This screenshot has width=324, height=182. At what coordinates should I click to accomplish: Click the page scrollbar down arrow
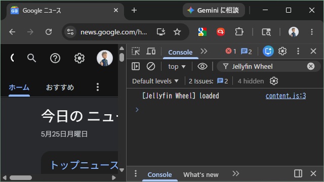point(121,170)
